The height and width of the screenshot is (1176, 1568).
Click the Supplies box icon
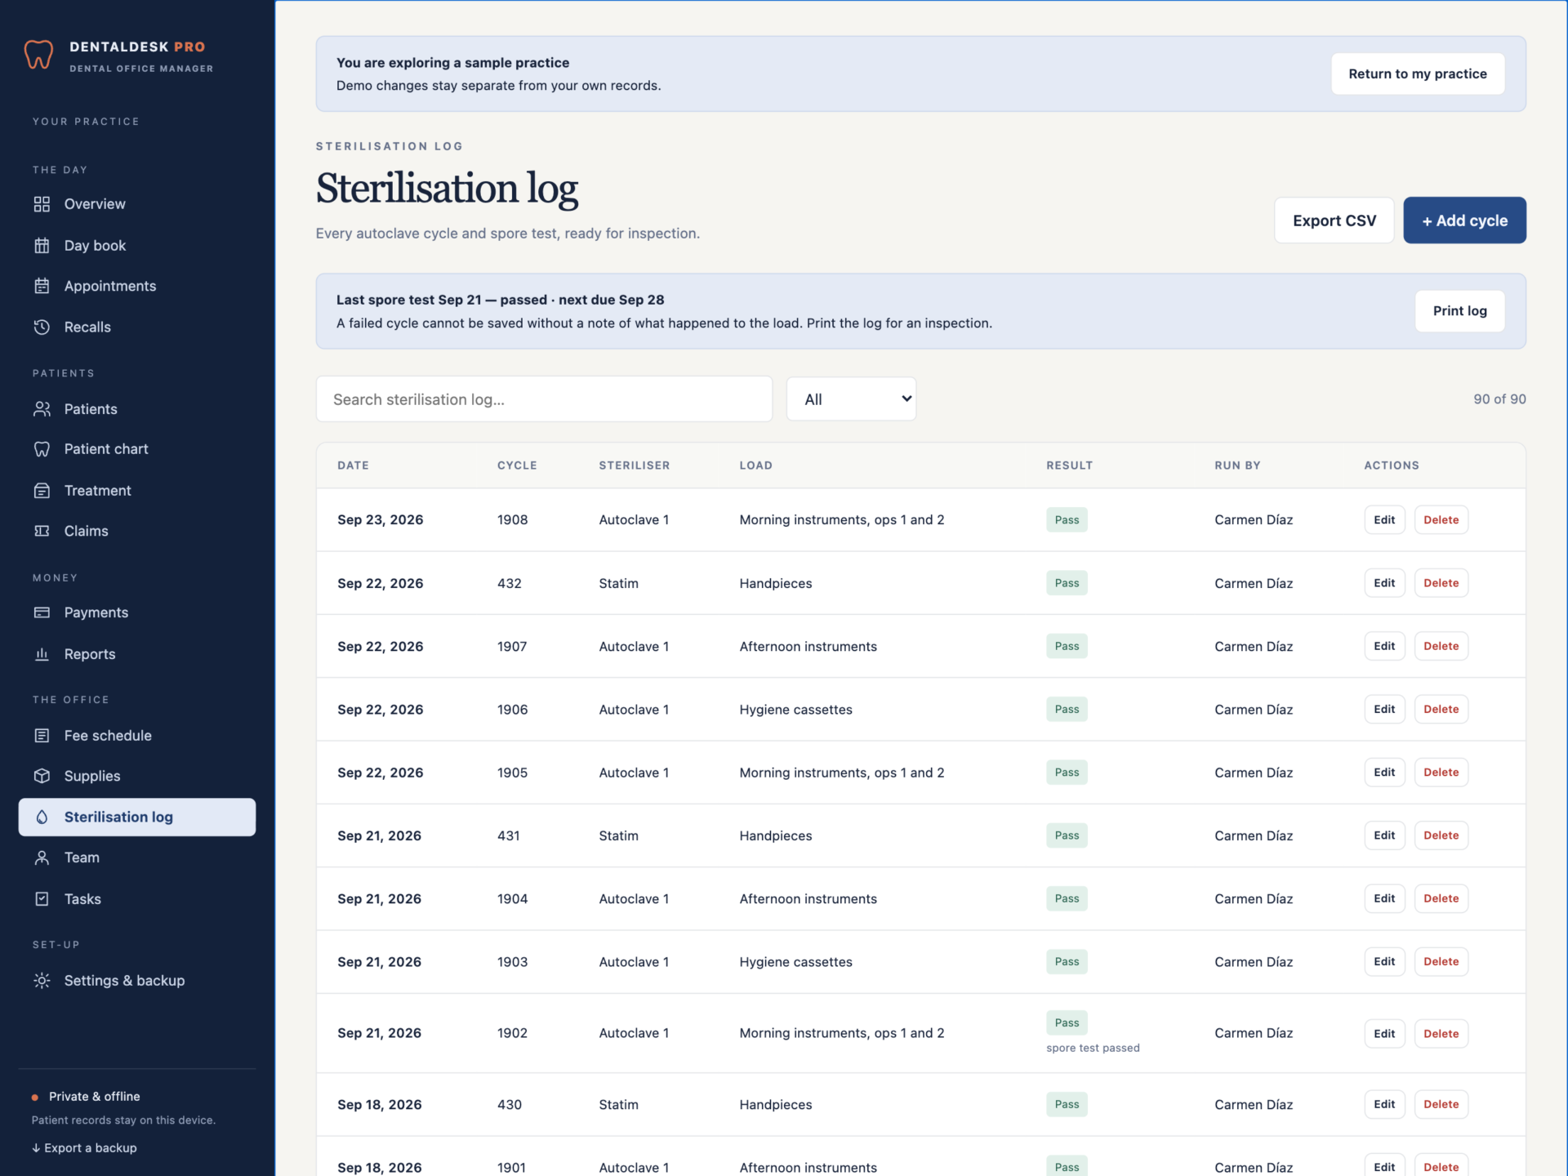click(42, 776)
